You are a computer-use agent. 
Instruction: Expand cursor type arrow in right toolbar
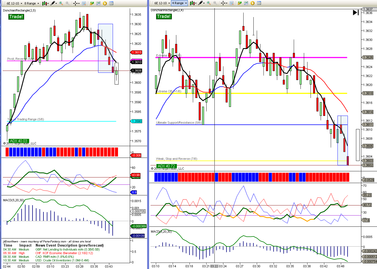(x=226, y=3)
